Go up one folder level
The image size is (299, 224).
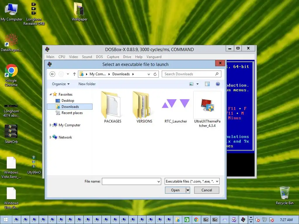[x=74, y=74]
